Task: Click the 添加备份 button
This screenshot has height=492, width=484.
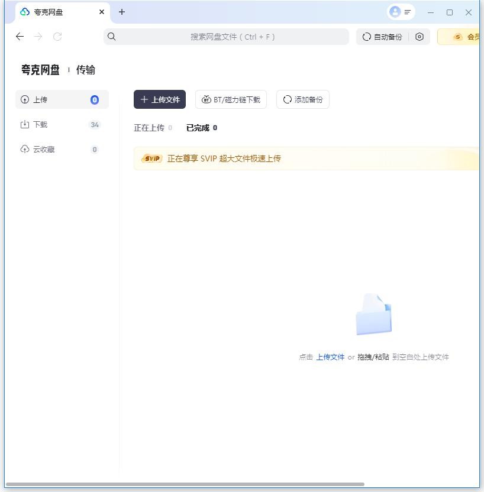Action: [x=303, y=99]
